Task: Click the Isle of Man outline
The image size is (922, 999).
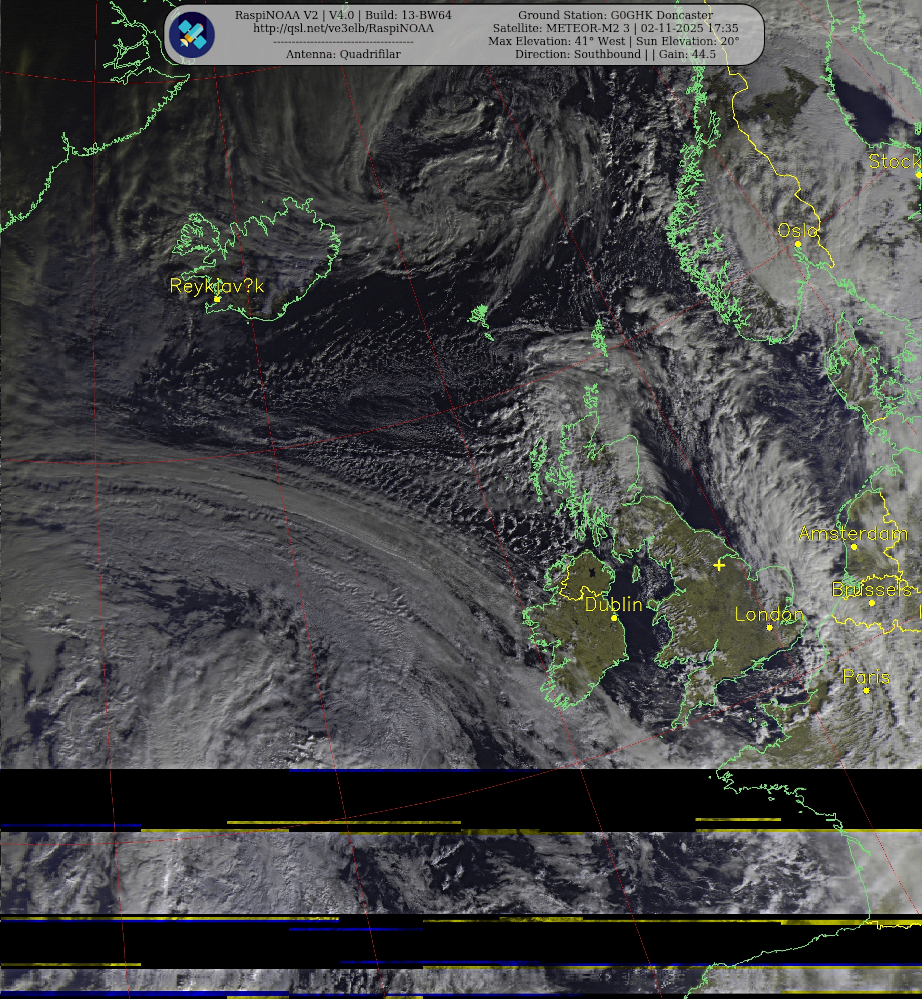Action: 636,574
